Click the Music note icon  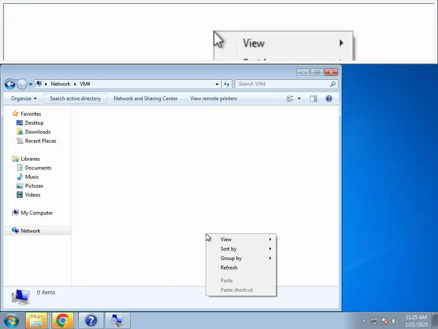pos(20,176)
